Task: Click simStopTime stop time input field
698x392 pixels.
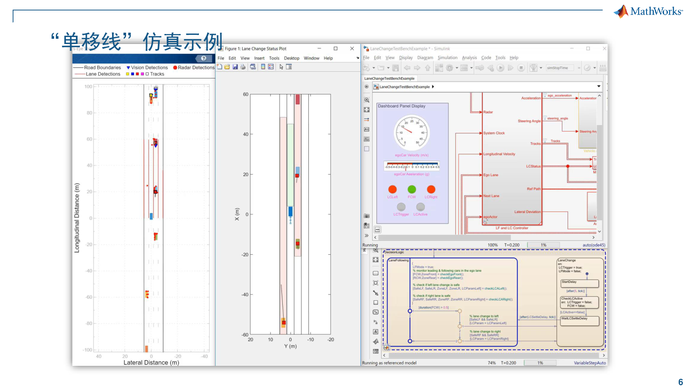Action: point(560,68)
